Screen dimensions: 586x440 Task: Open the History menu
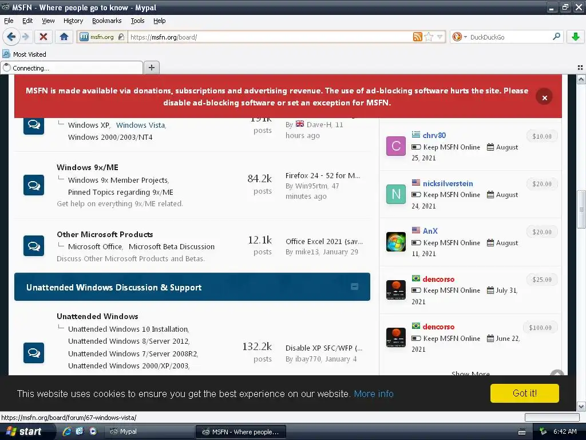73,21
